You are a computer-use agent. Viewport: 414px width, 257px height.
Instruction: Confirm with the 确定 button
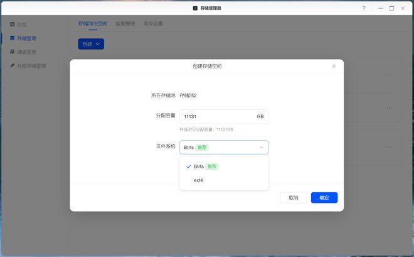pos(324,197)
